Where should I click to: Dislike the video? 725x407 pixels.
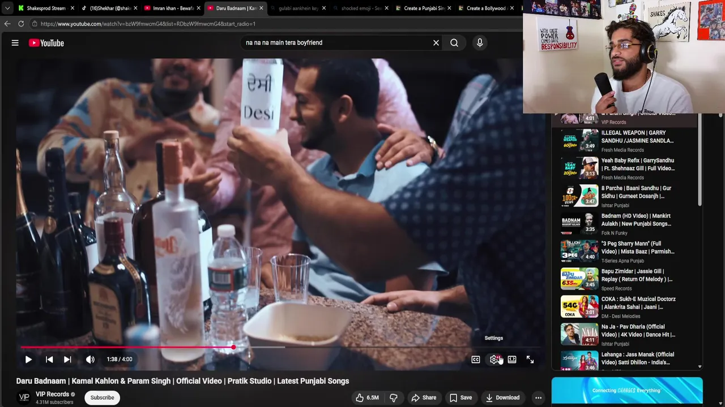[394, 397]
